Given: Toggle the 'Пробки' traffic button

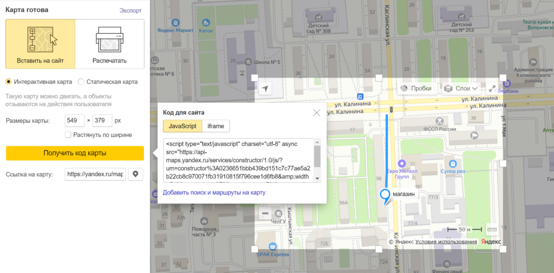Looking at the screenshot, I should pos(417,89).
